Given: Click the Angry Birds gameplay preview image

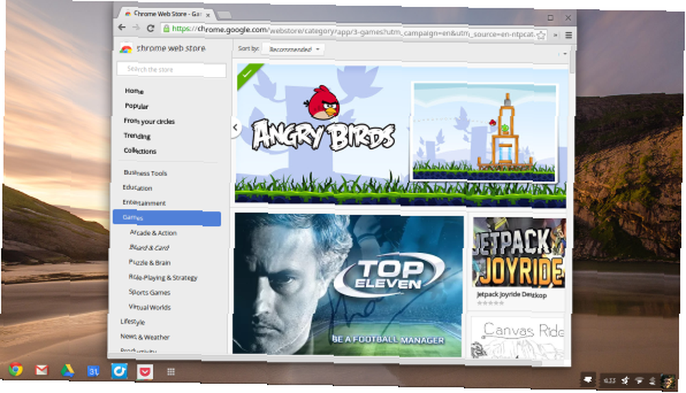Looking at the screenshot, I should pos(484,132).
